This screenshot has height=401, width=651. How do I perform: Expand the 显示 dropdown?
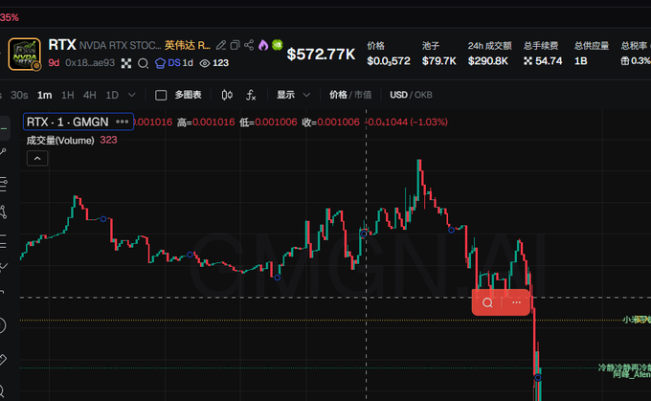pos(293,95)
